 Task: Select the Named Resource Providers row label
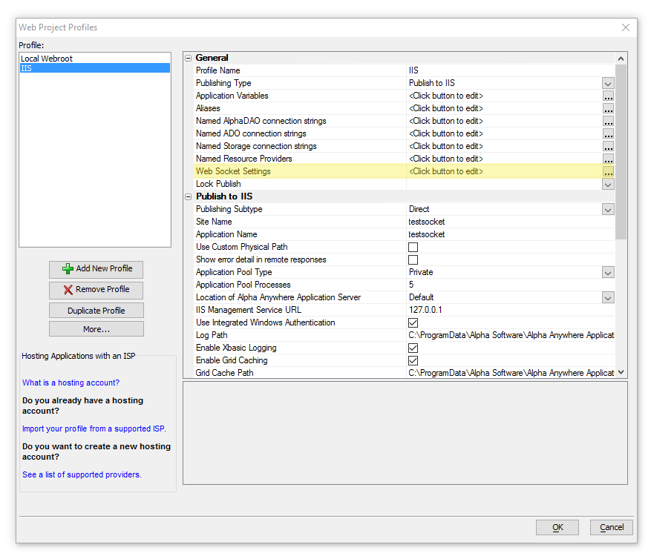(243, 159)
